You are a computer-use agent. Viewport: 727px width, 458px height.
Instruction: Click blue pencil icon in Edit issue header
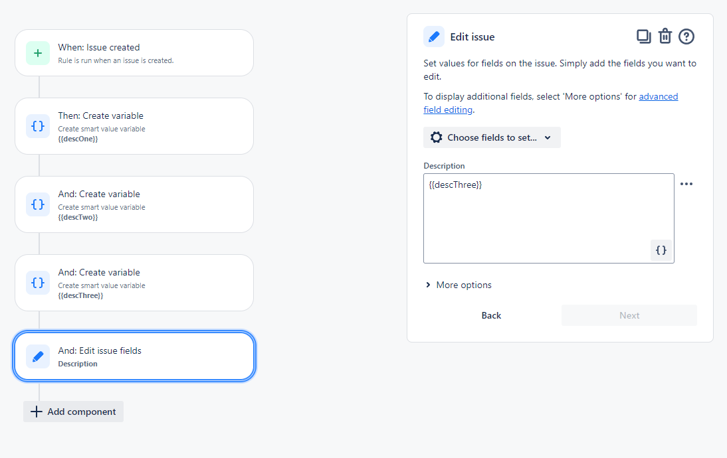pos(434,37)
